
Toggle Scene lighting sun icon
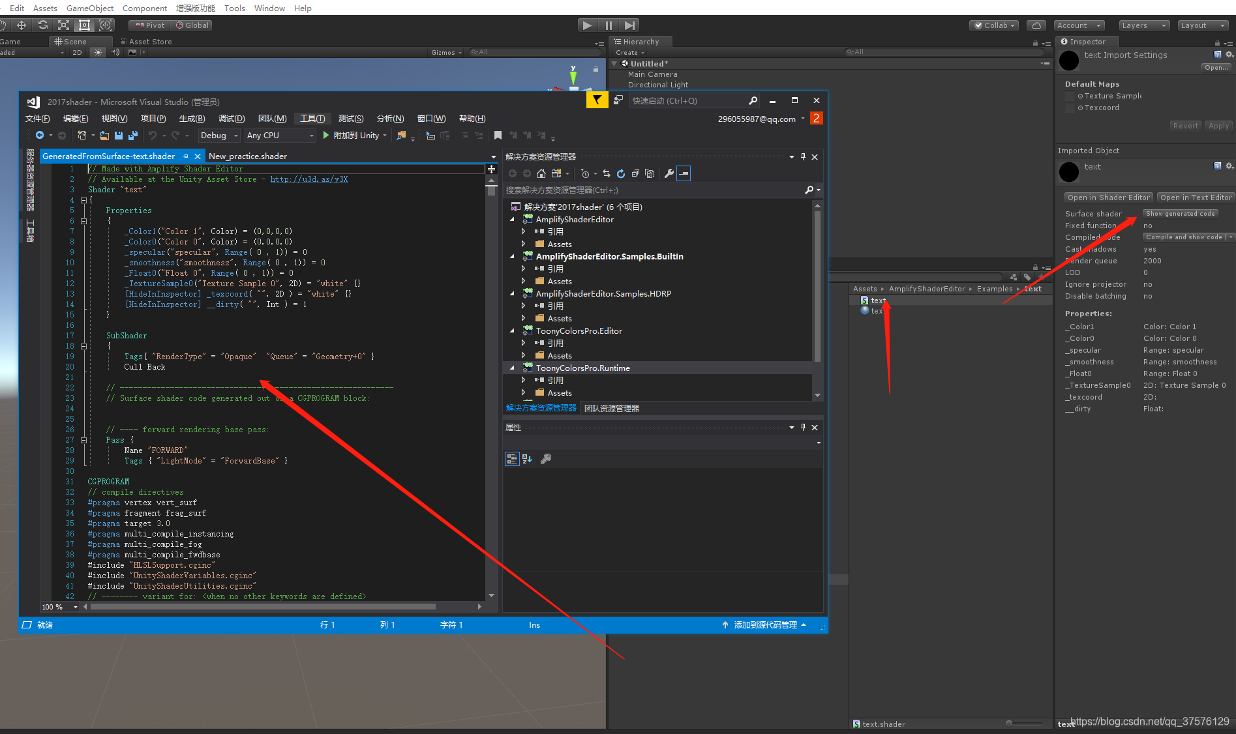pos(98,53)
